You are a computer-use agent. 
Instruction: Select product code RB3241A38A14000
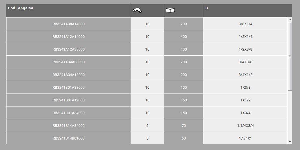(69, 24)
